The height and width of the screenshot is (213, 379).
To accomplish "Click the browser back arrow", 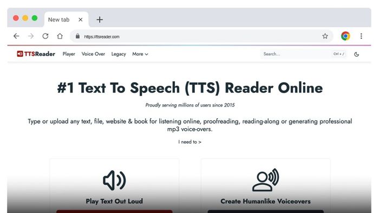I will point(16,36).
